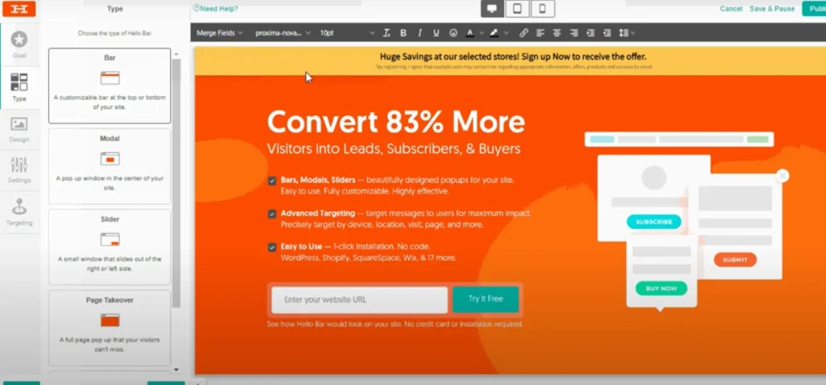Click the decrease indent icon

click(607, 33)
